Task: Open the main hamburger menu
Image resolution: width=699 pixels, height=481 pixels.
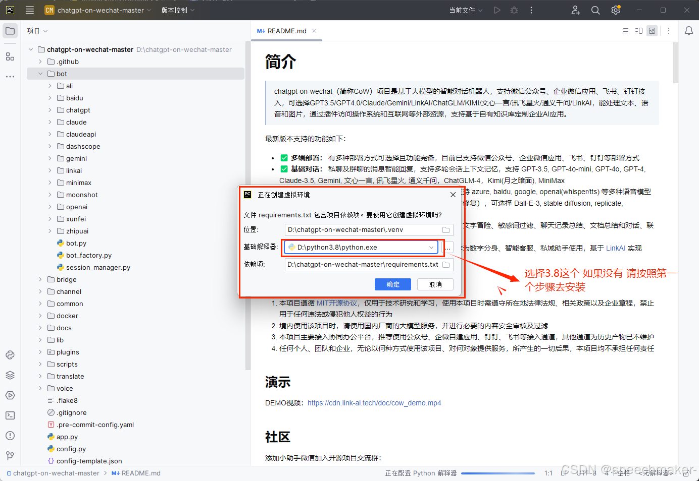Action: coord(30,10)
